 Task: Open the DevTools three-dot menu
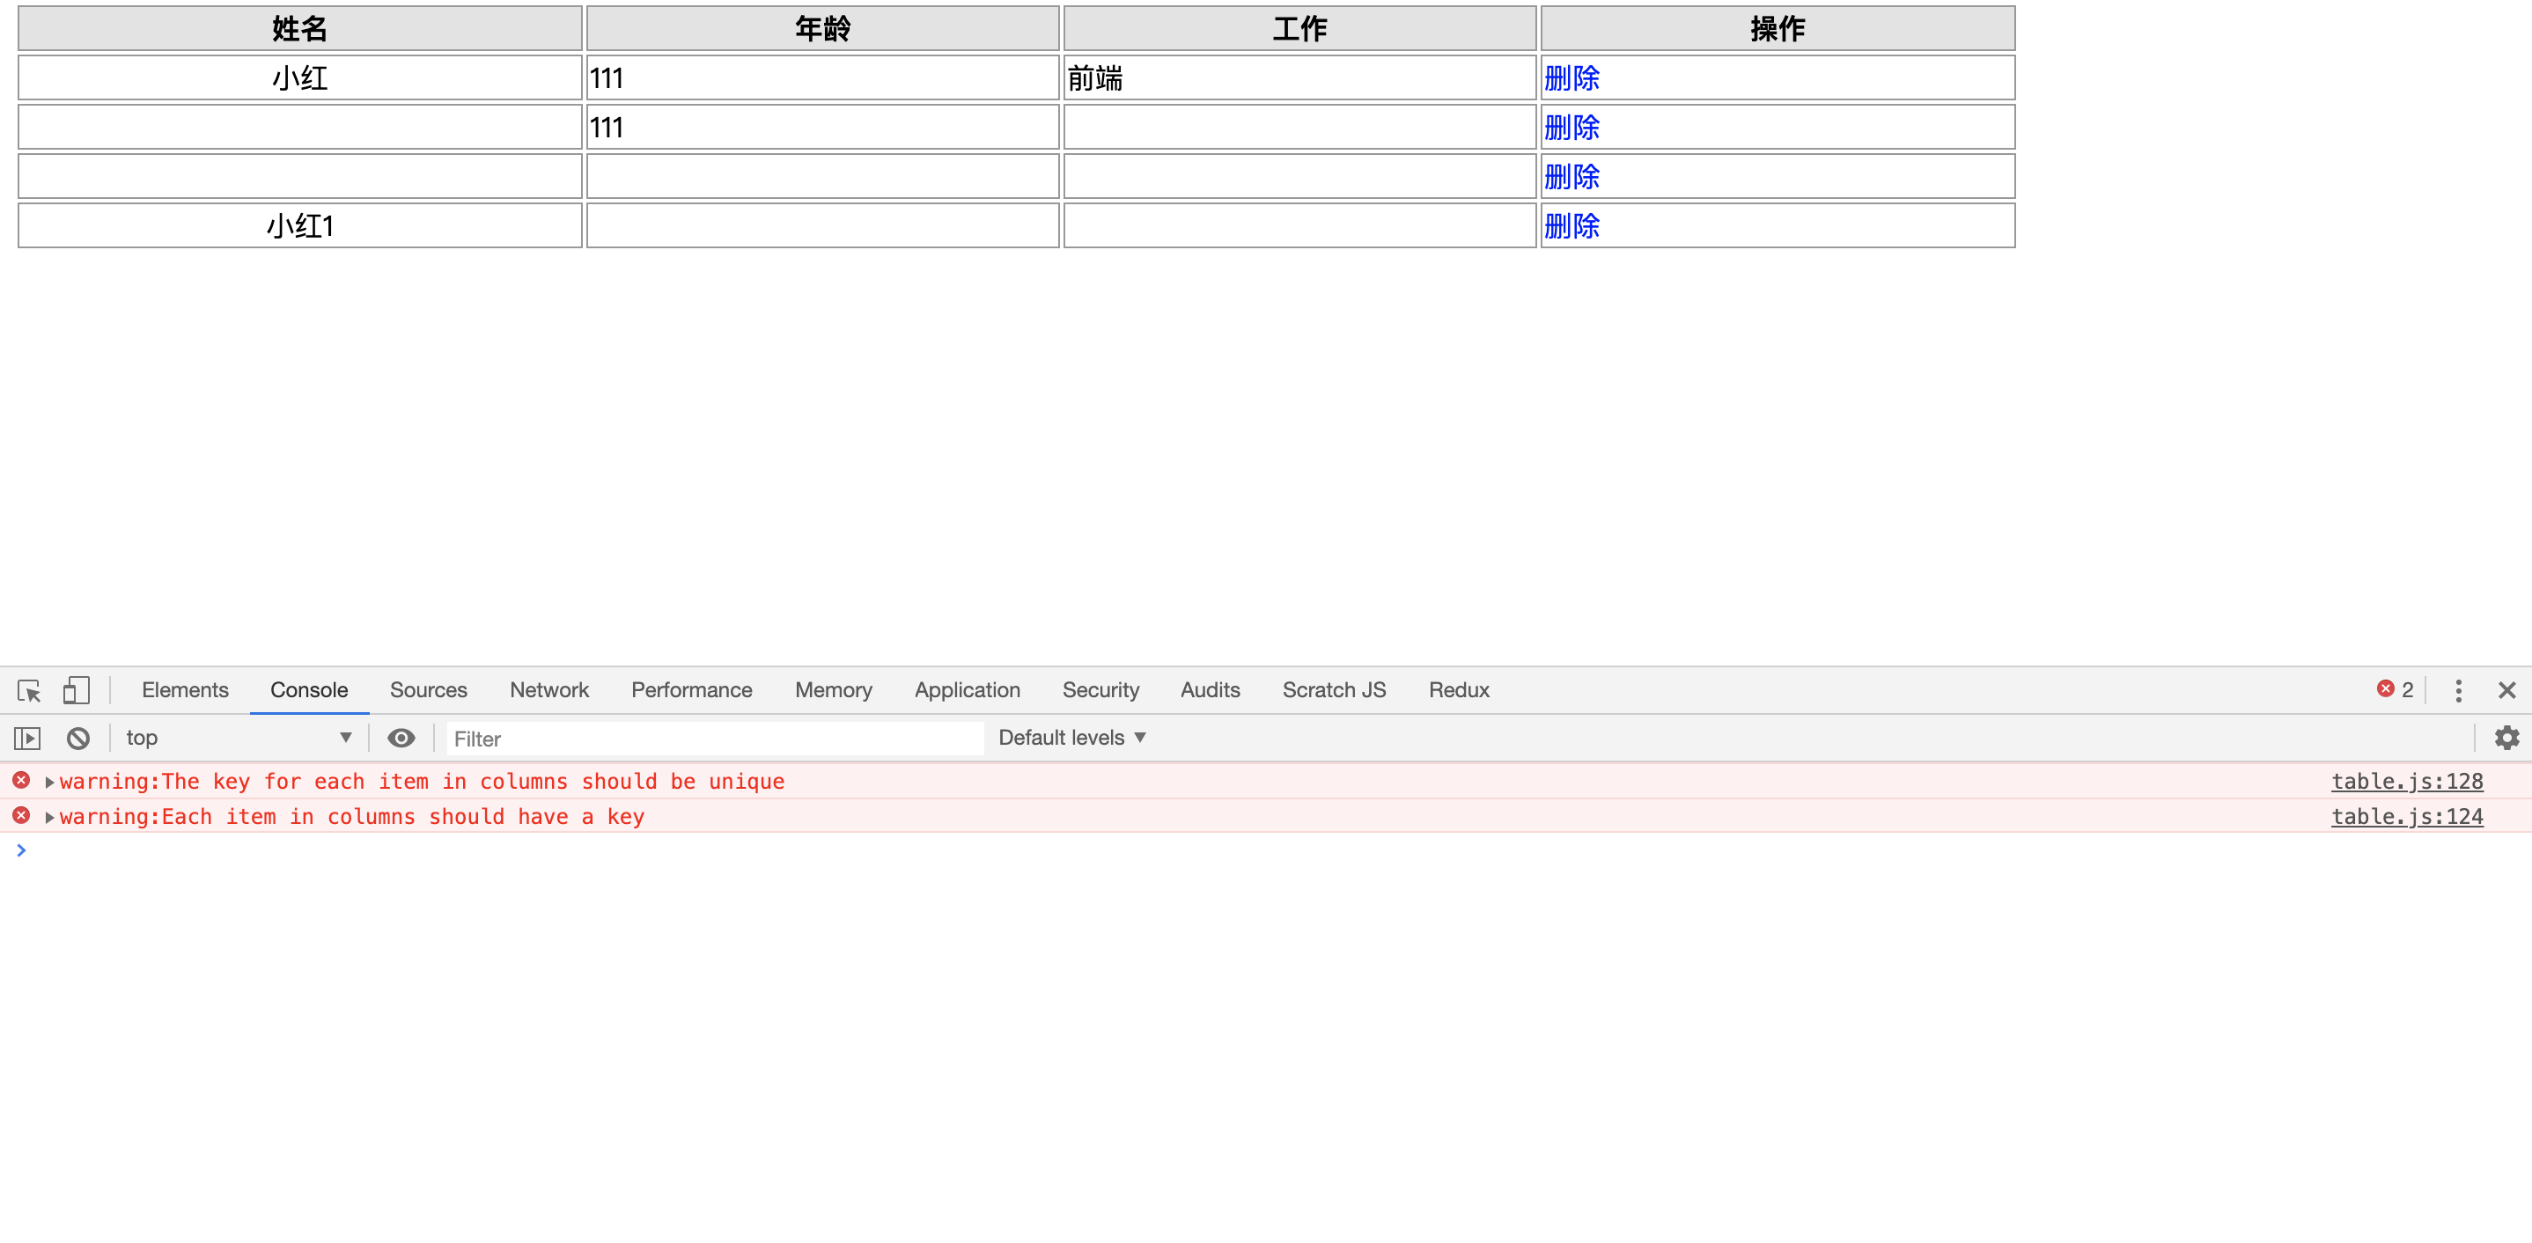click(2458, 691)
